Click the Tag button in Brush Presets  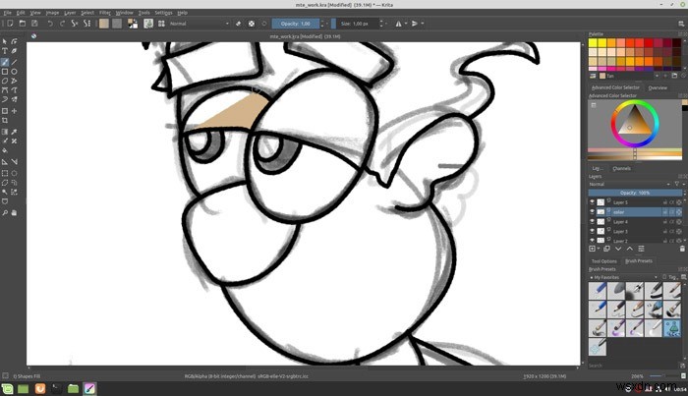pyautogui.click(x=671, y=277)
